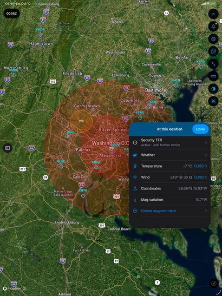Select the KHEF airport marker
Image resolution: width=222 pixels, height=296 pixels.
point(61,166)
